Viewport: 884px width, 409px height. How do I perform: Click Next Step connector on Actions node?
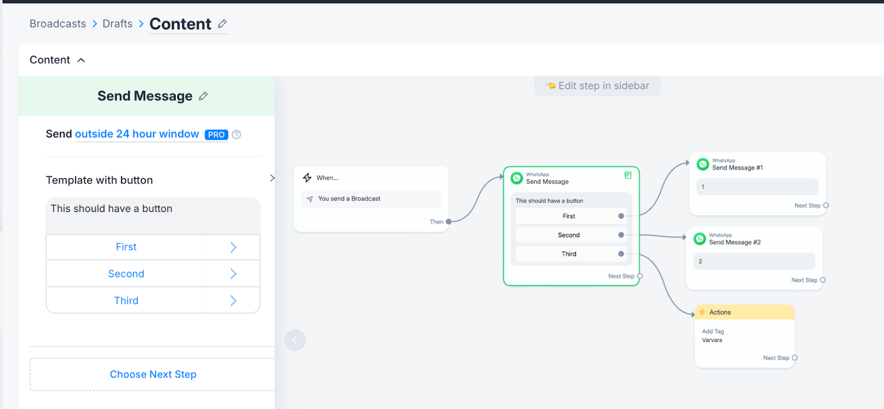(x=794, y=358)
